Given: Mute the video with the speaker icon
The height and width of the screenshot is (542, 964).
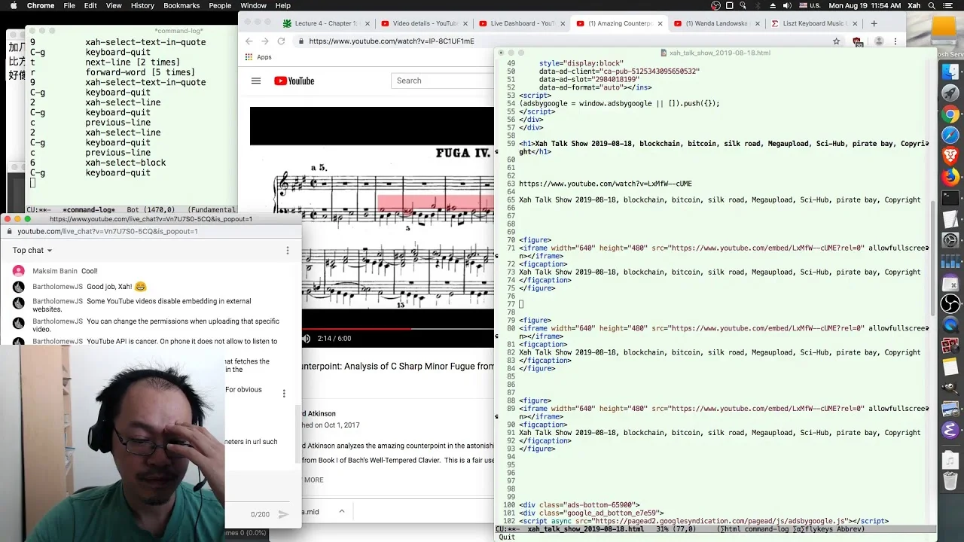Looking at the screenshot, I should tap(306, 339).
